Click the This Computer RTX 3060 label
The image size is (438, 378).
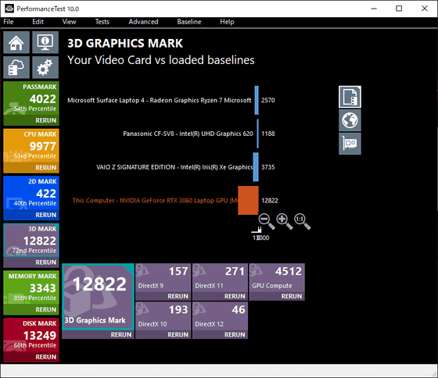click(155, 201)
